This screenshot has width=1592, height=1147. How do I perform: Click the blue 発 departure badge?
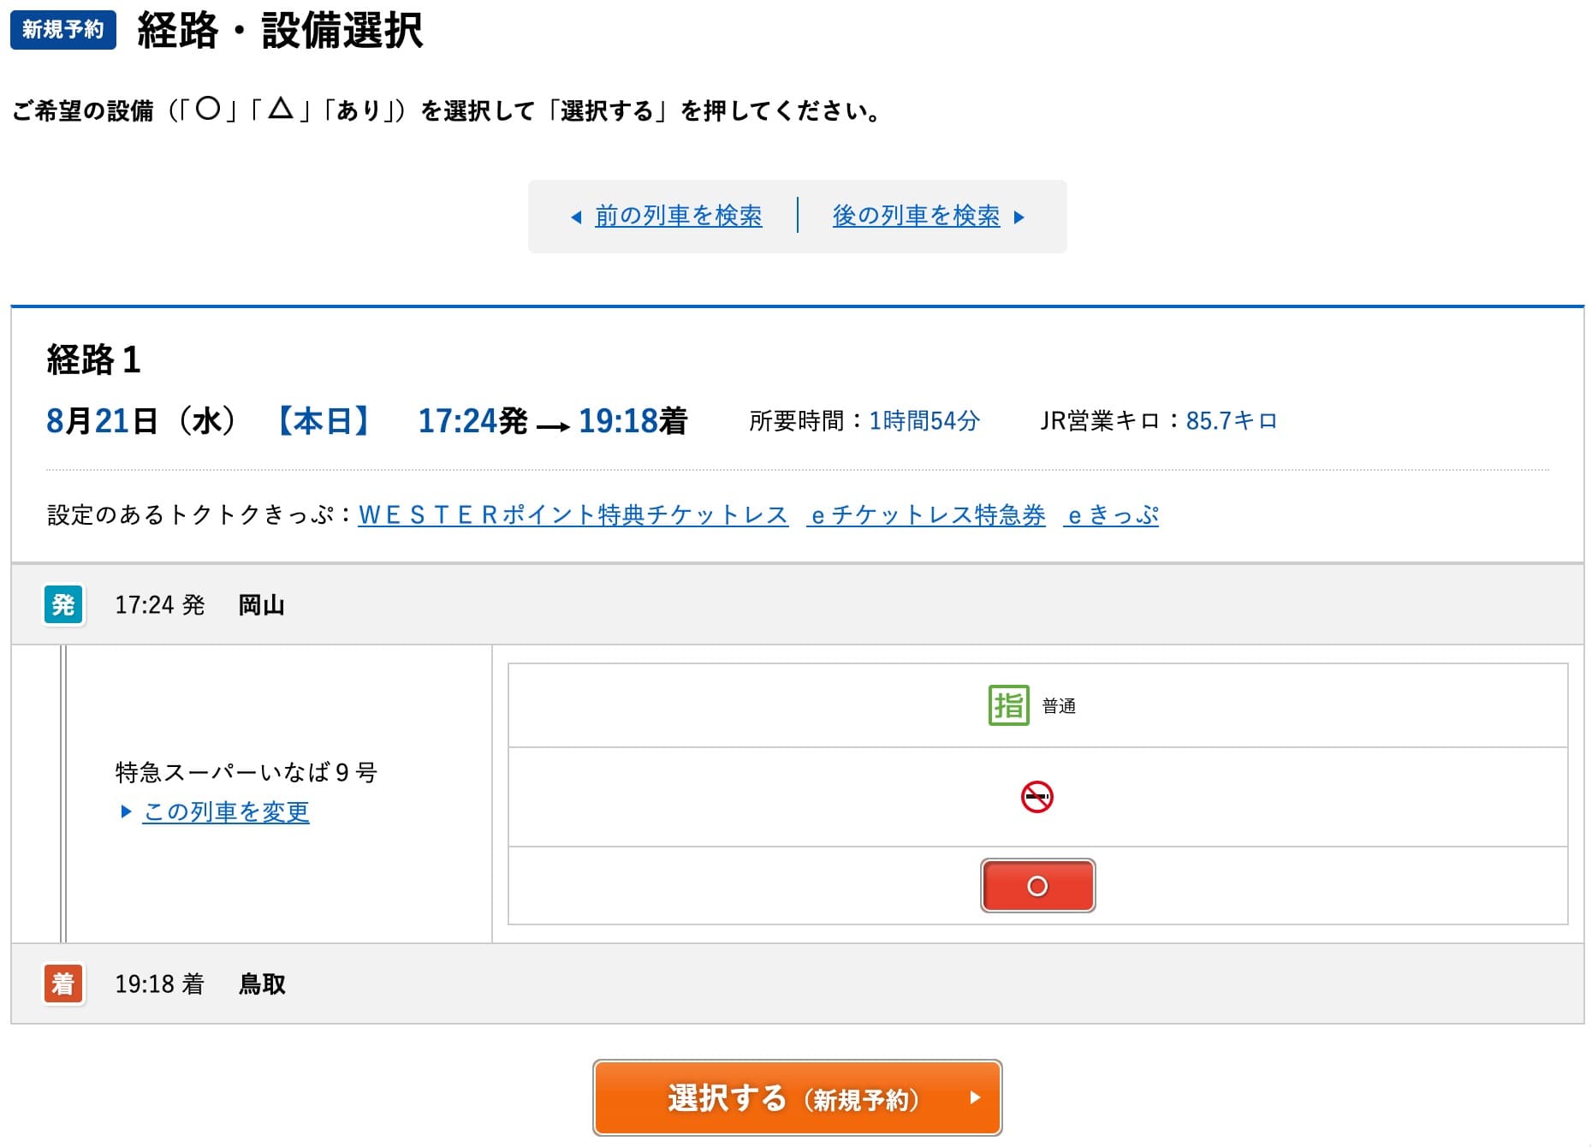coord(63,605)
